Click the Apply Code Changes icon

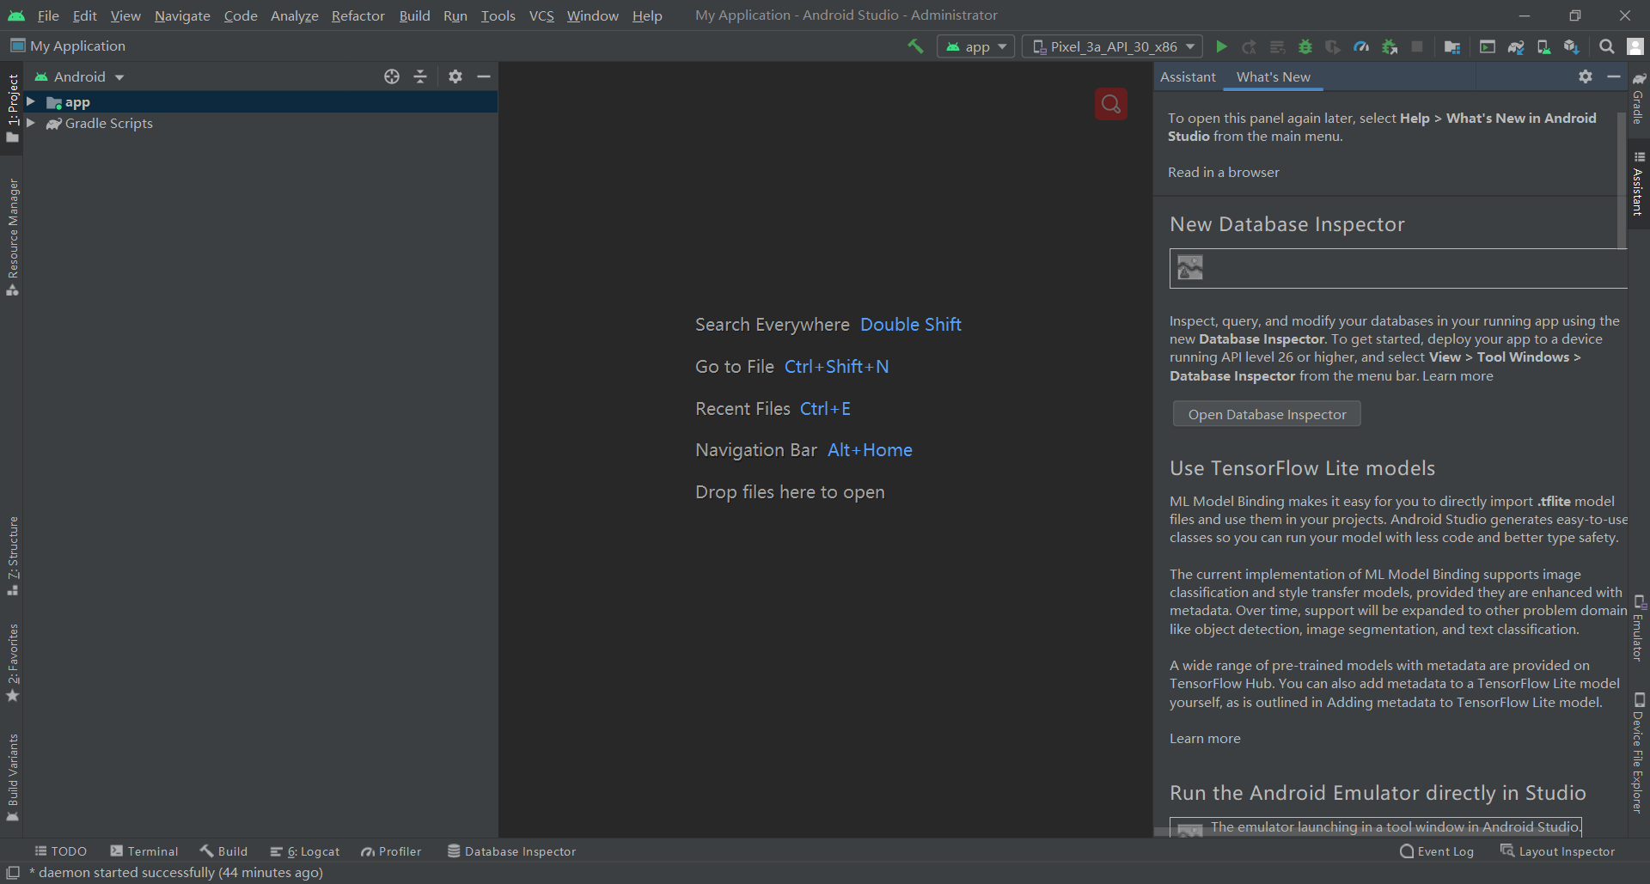pyautogui.click(x=1278, y=46)
